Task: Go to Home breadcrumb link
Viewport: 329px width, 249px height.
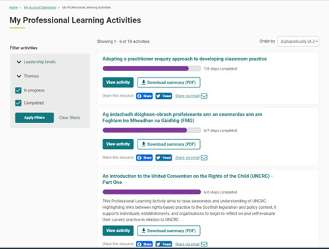Action: coord(13,7)
